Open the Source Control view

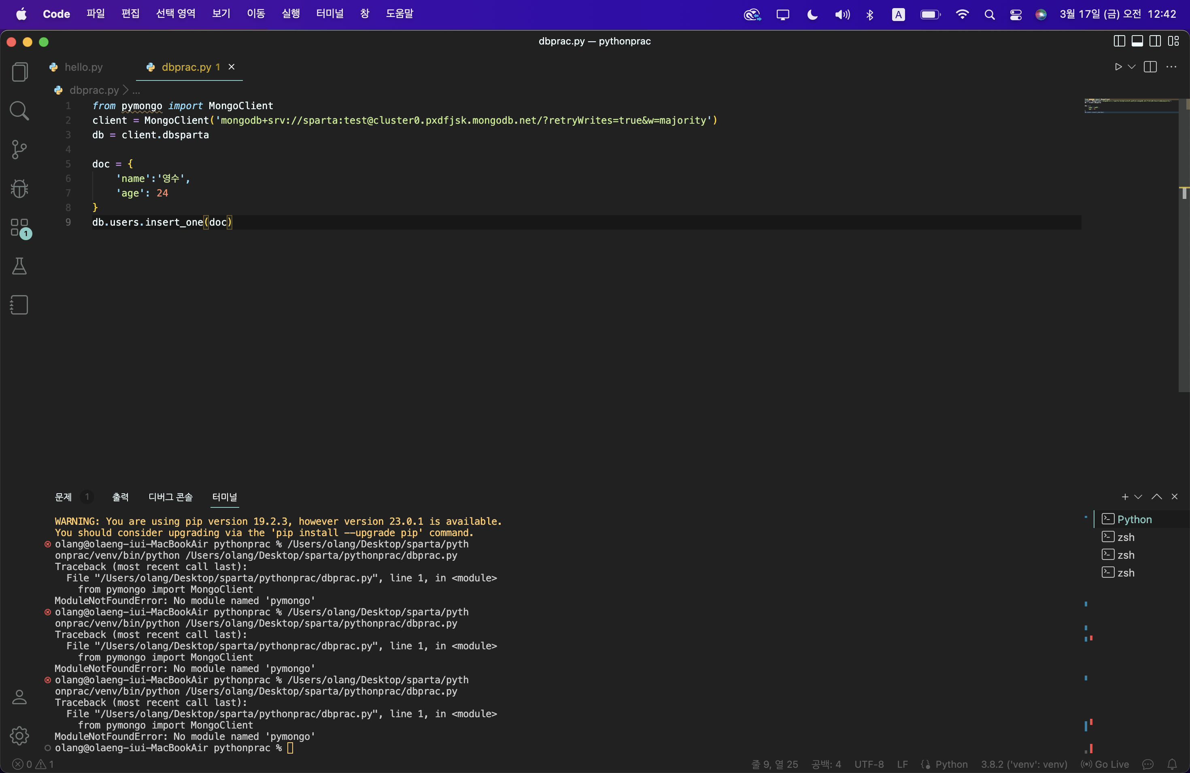[19, 149]
